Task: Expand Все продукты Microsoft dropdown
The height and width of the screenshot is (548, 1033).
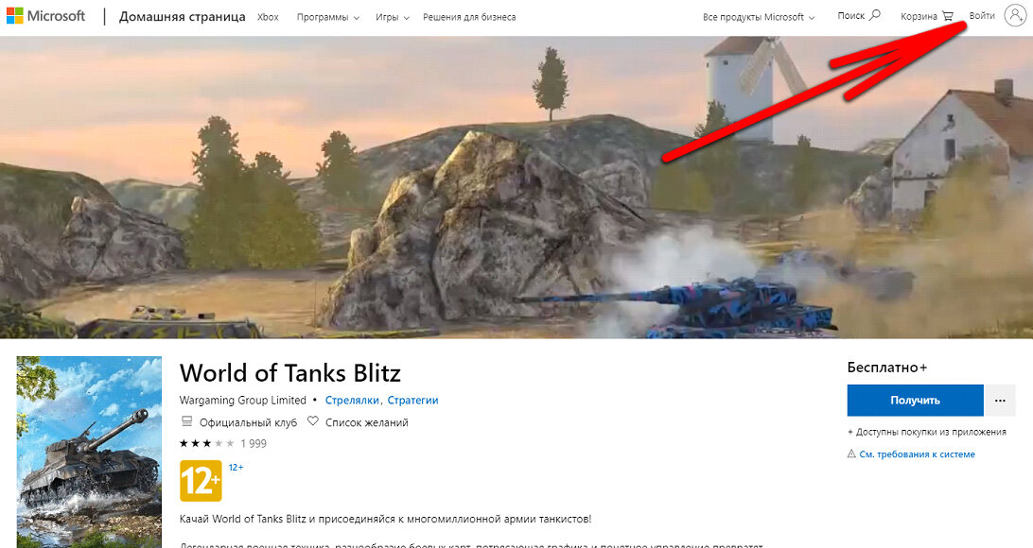Action: pyautogui.click(x=759, y=17)
